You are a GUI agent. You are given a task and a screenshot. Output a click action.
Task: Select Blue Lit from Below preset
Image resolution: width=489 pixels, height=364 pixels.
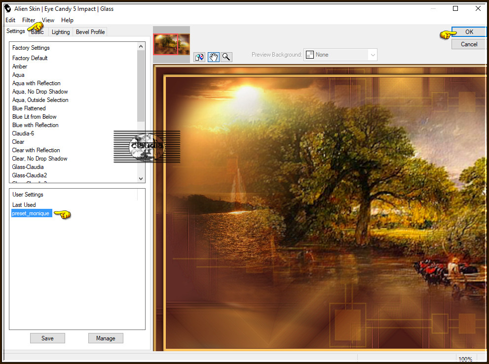coord(35,117)
